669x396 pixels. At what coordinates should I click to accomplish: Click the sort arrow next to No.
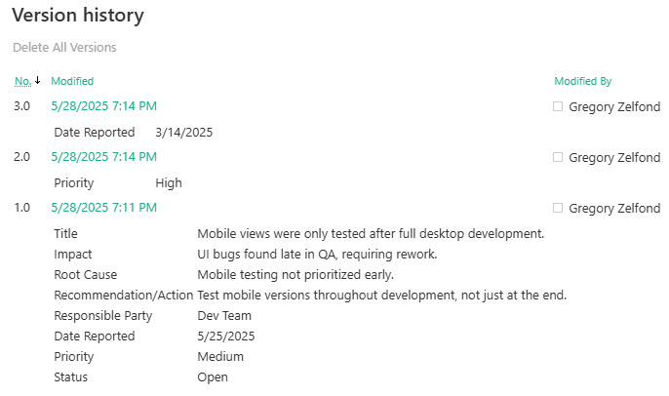[x=37, y=80]
